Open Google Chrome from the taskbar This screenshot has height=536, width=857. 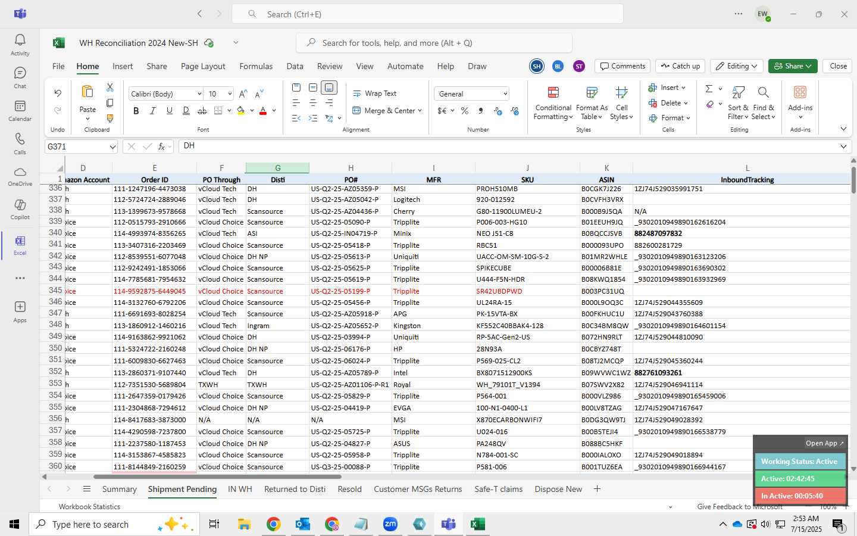[x=273, y=524]
